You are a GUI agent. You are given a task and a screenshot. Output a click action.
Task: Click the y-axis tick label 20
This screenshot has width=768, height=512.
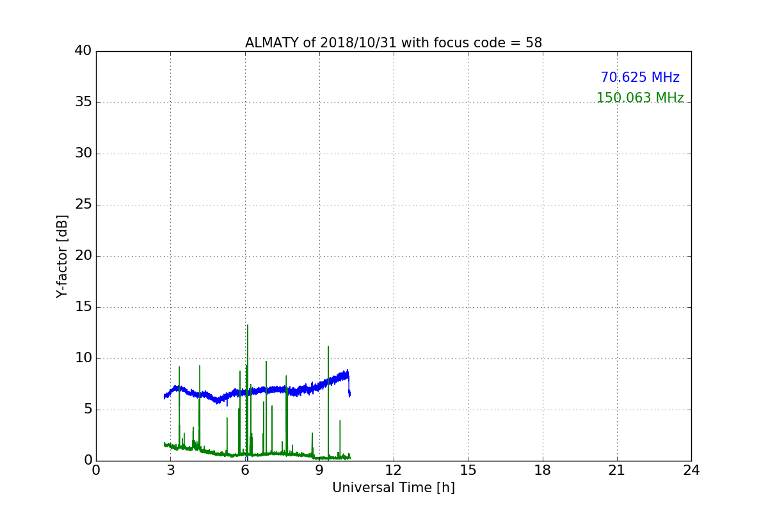pyautogui.click(x=83, y=256)
